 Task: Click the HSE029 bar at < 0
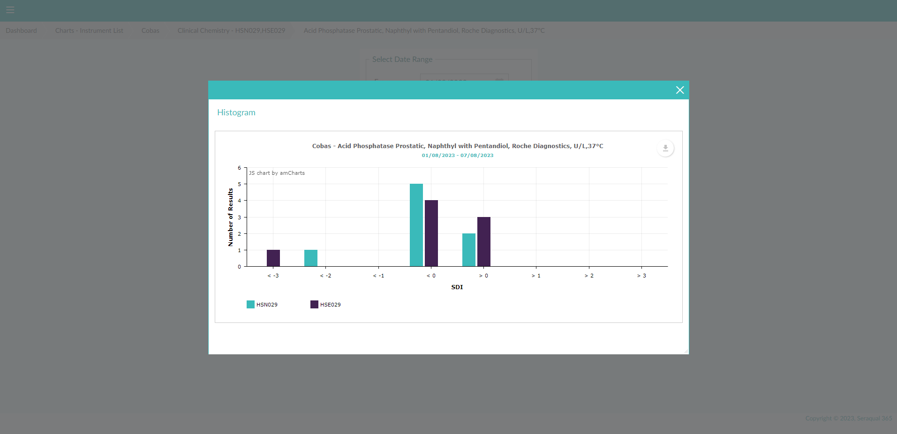click(431, 233)
